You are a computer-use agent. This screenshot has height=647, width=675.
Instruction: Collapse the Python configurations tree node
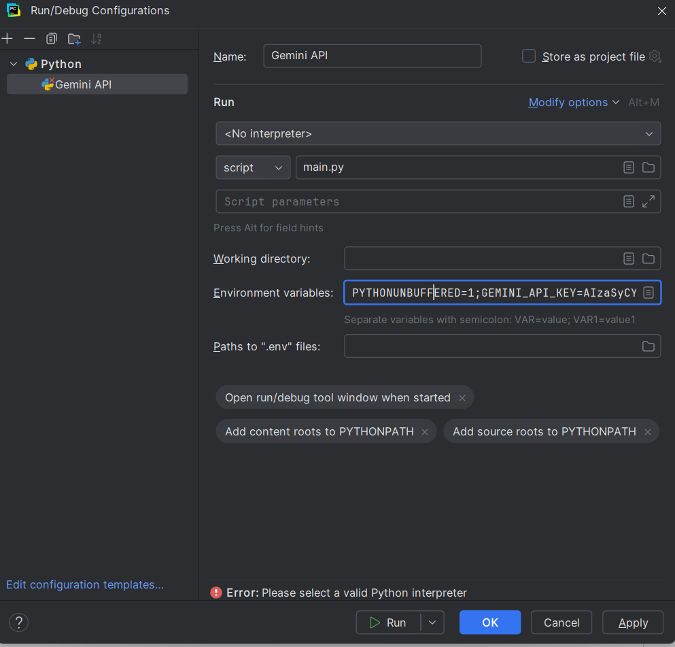[14, 64]
